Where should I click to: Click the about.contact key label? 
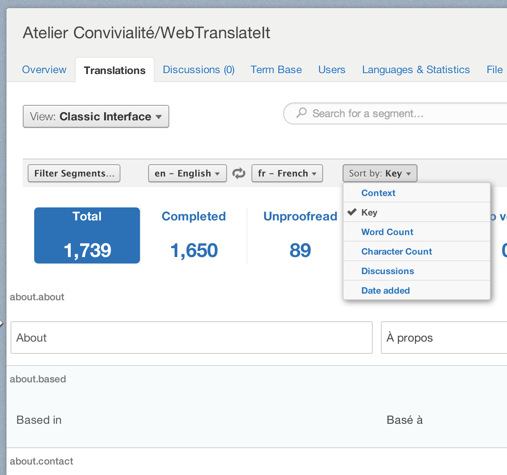42,461
